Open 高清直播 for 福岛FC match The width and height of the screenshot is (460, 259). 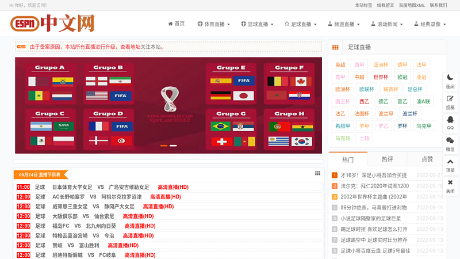140,226
